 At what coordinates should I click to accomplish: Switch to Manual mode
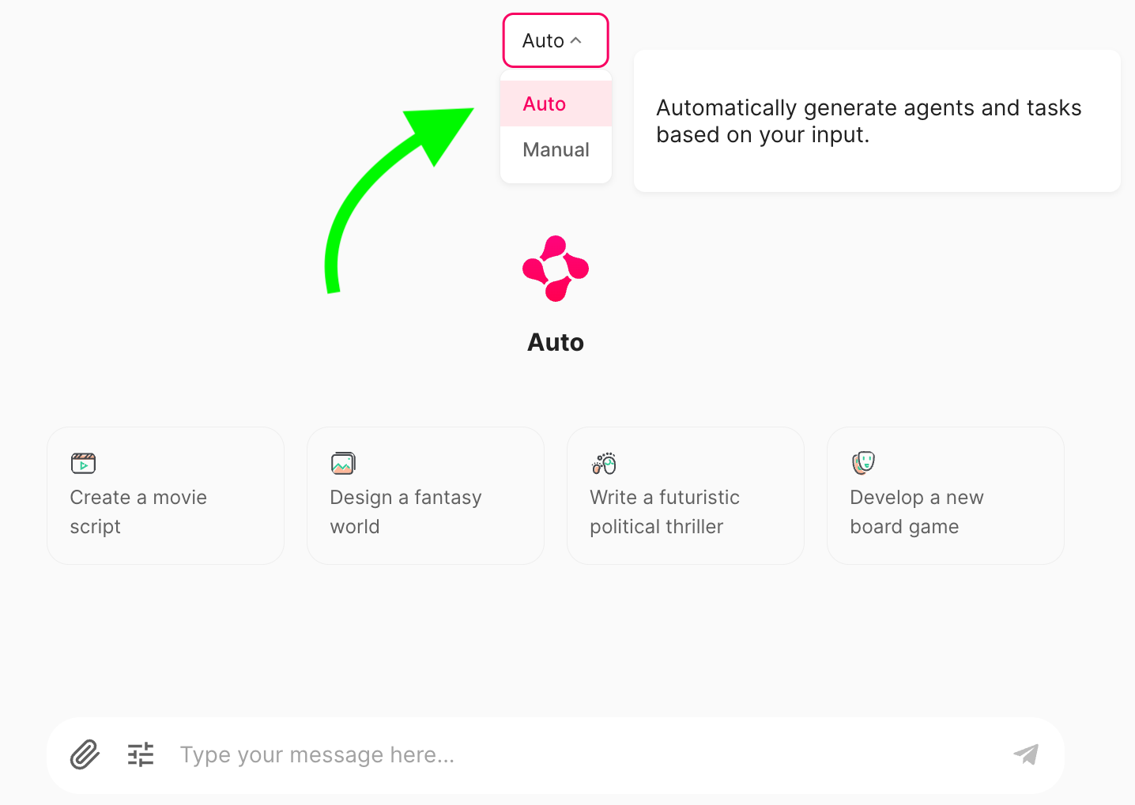(x=556, y=149)
